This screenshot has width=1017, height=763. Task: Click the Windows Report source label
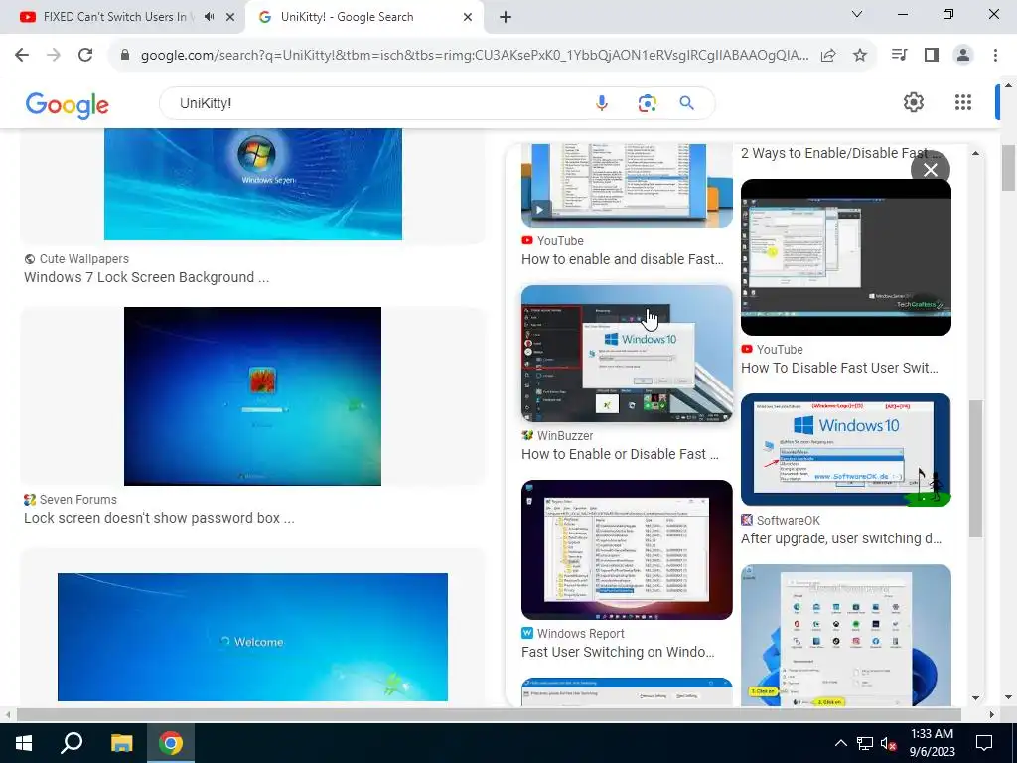[580, 634]
